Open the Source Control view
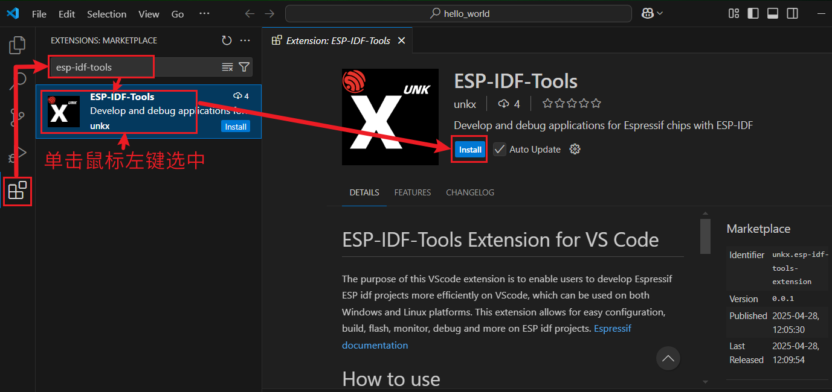 pos(18,118)
